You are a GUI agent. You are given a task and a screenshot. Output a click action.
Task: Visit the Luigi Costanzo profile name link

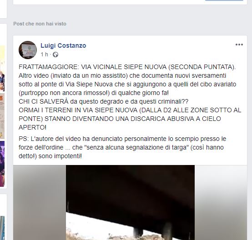pos(63,45)
